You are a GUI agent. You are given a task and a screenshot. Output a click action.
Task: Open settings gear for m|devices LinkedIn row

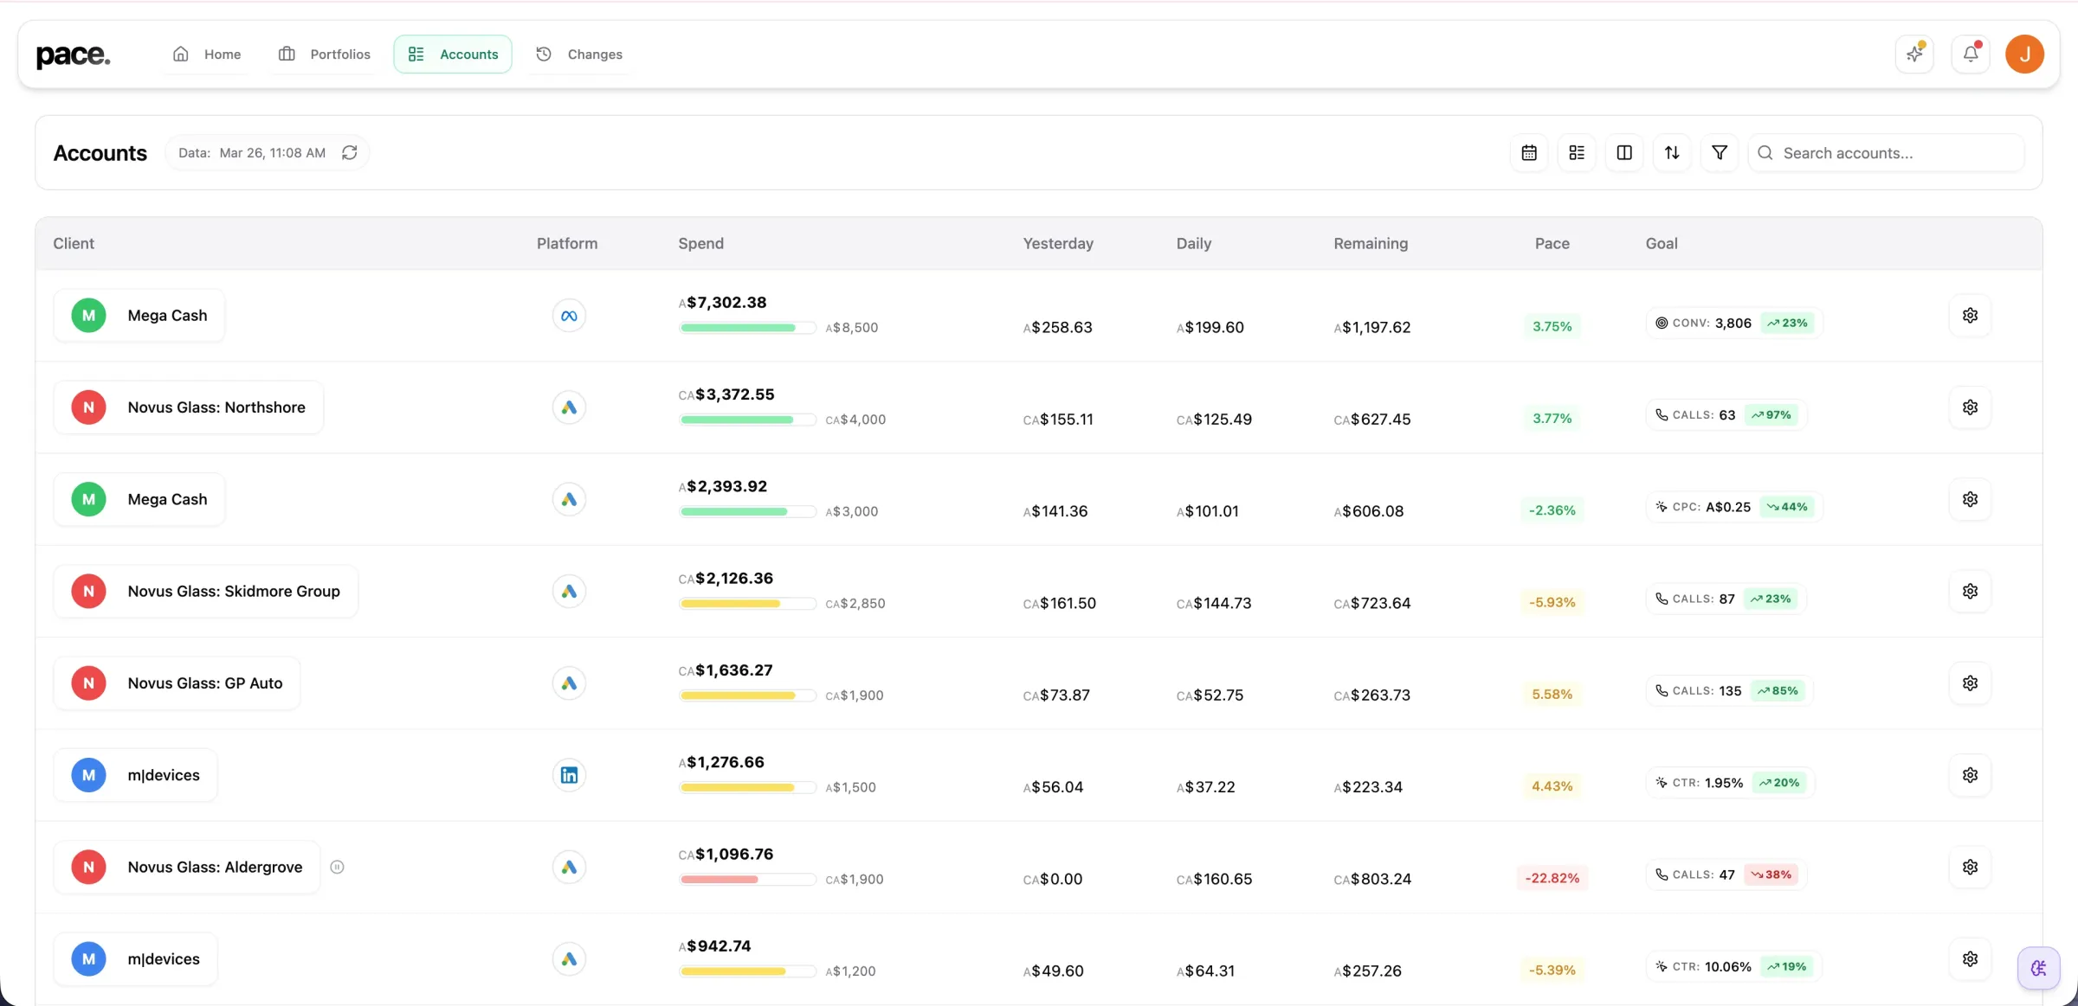click(x=1970, y=775)
